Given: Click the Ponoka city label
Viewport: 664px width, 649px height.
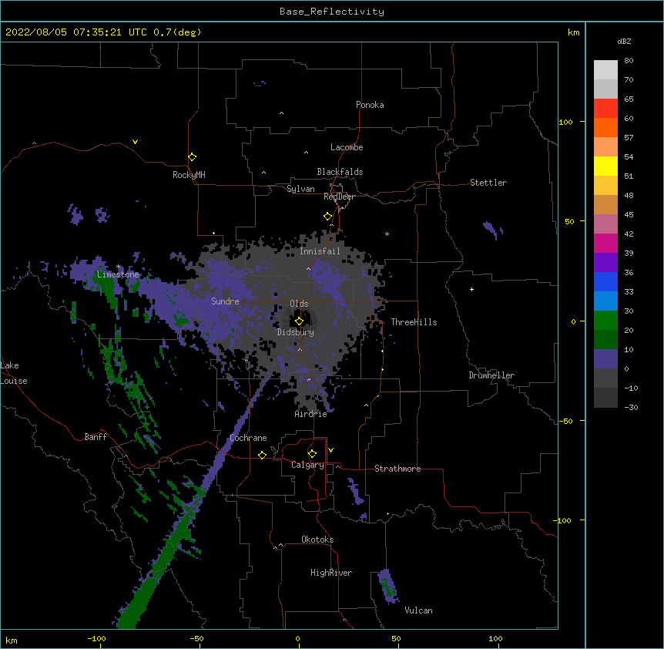Looking at the screenshot, I should [x=370, y=105].
